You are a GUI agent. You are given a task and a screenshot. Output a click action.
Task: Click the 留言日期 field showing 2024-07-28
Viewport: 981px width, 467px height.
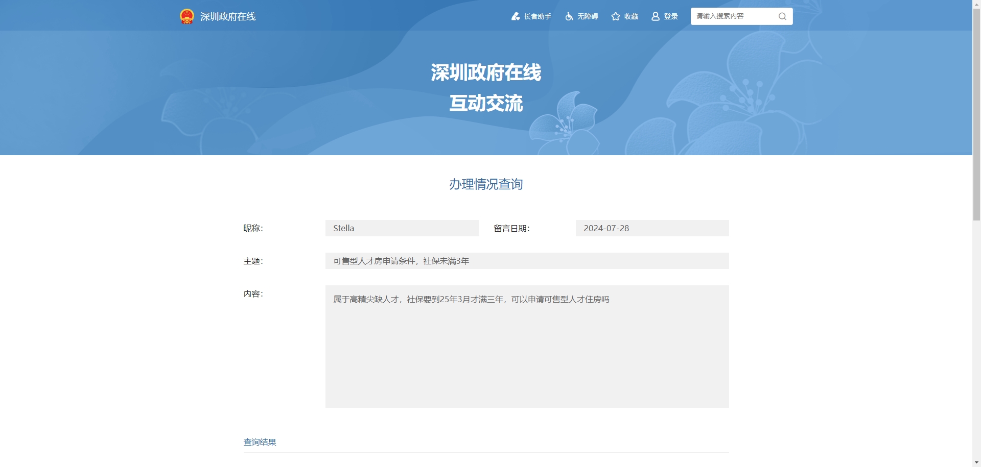(652, 228)
